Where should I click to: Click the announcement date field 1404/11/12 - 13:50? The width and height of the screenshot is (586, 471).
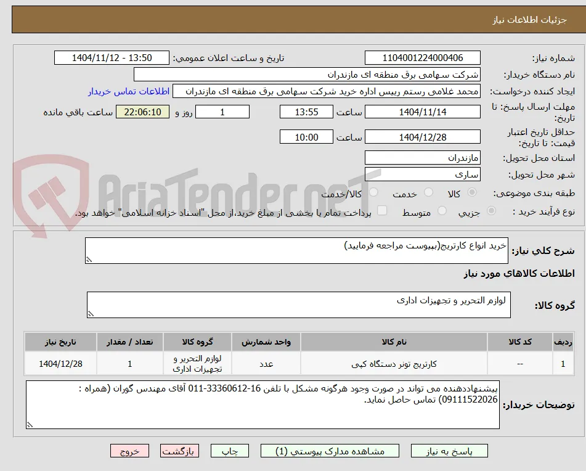[x=112, y=58]
